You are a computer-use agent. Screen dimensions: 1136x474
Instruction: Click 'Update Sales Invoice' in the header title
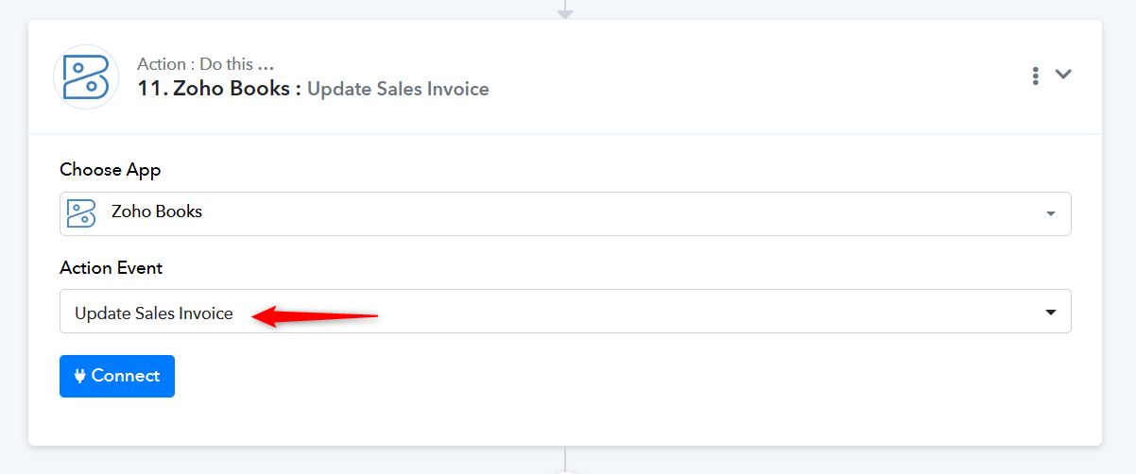click(398, 90)
